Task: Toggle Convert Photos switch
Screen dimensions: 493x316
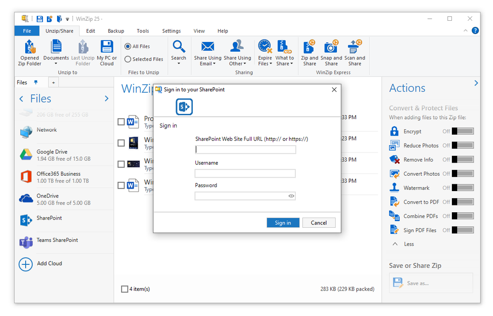Action: pos(463,174)
